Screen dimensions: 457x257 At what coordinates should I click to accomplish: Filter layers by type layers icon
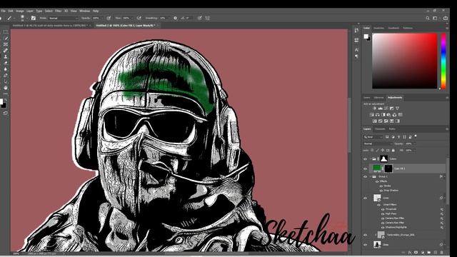398,136
